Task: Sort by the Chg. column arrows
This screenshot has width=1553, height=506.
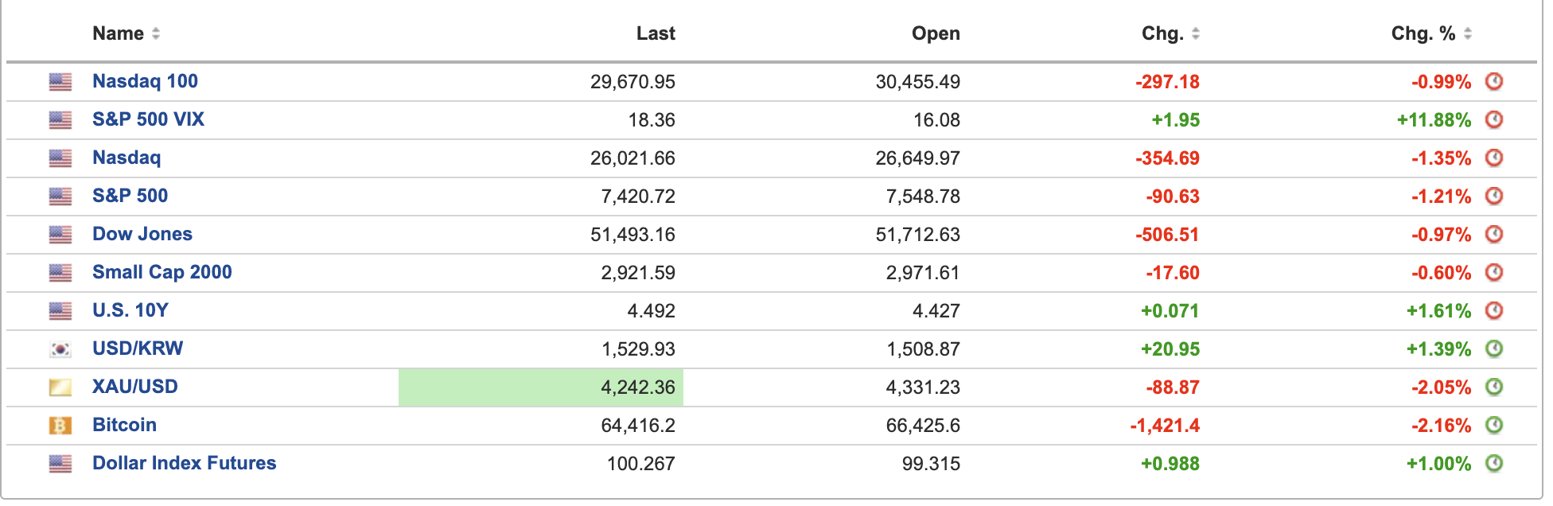Action: tap(1196, 33)
